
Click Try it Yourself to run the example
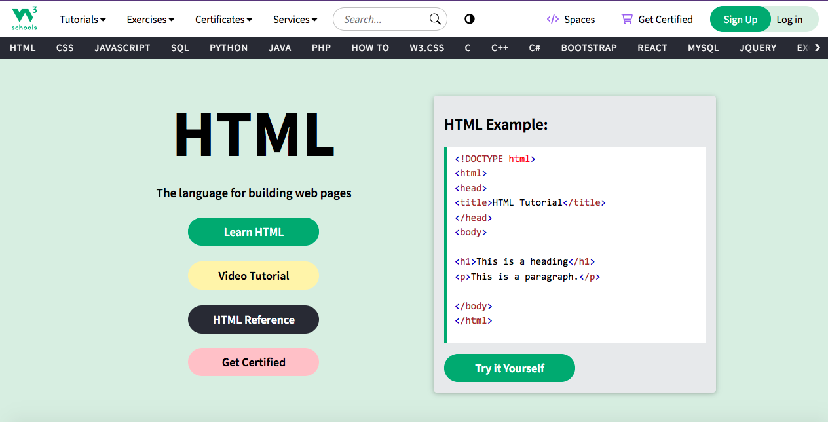(509, 368)
